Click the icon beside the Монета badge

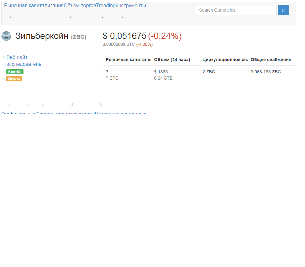(3, 78)
